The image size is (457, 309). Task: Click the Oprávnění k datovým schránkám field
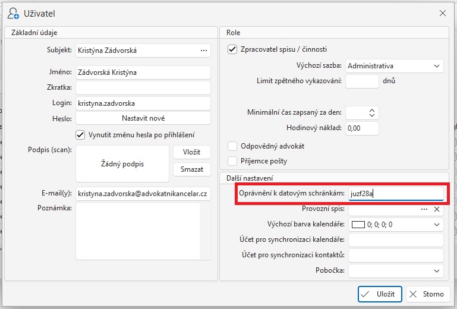[395, 193]
